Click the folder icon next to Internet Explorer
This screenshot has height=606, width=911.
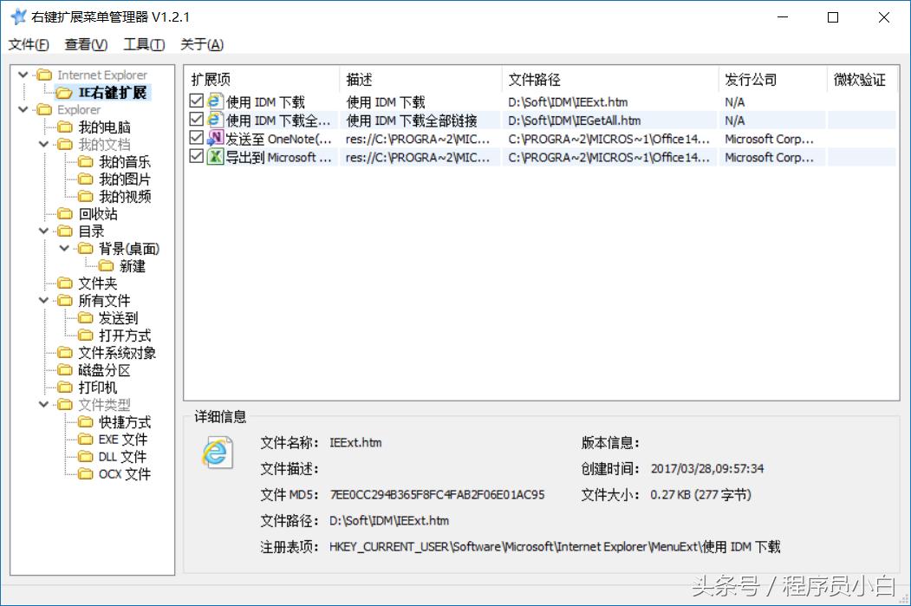(44, 75)
